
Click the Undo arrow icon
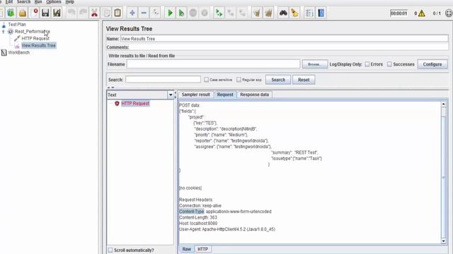click(71, 13)
